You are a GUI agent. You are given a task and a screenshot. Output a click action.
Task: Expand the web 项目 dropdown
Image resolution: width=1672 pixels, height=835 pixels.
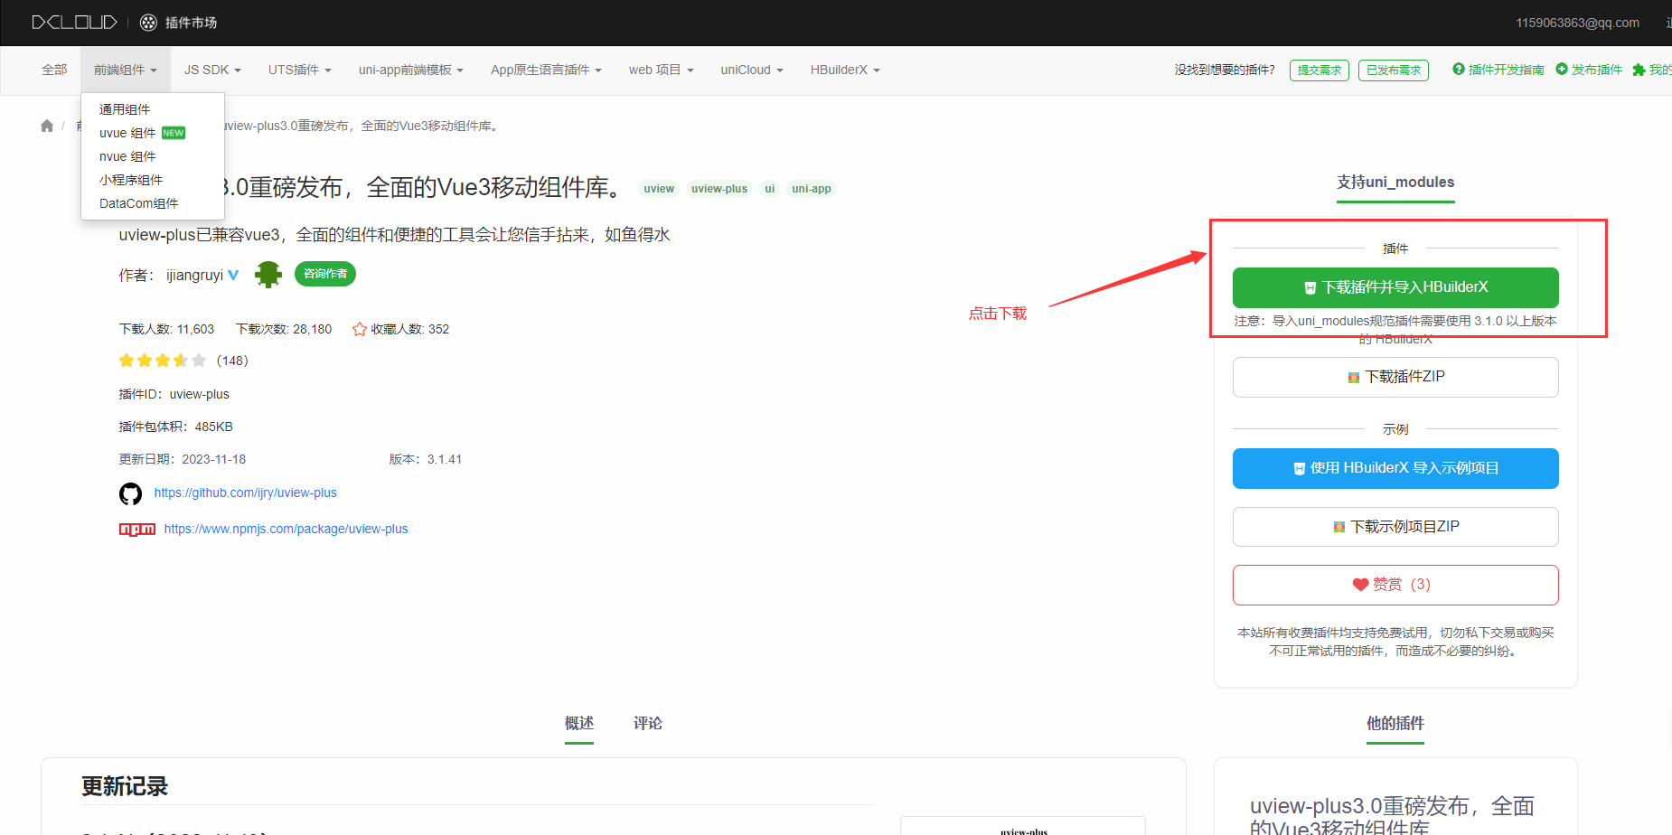[662, 70]
